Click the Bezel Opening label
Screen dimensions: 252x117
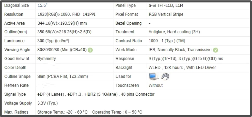[x=129, y=23]
